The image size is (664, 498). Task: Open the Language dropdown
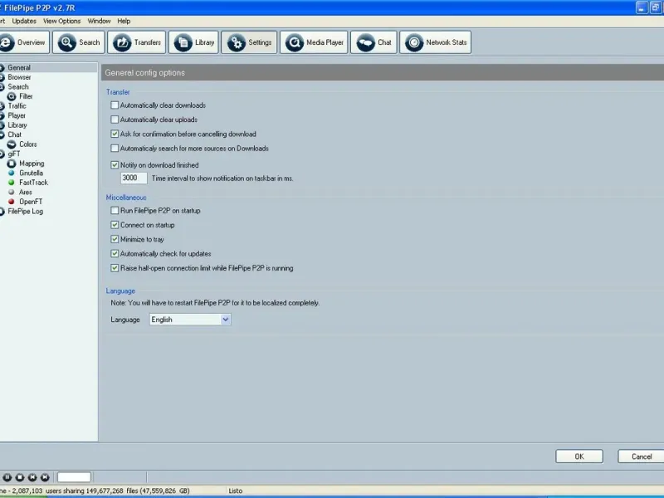point(190,320)
